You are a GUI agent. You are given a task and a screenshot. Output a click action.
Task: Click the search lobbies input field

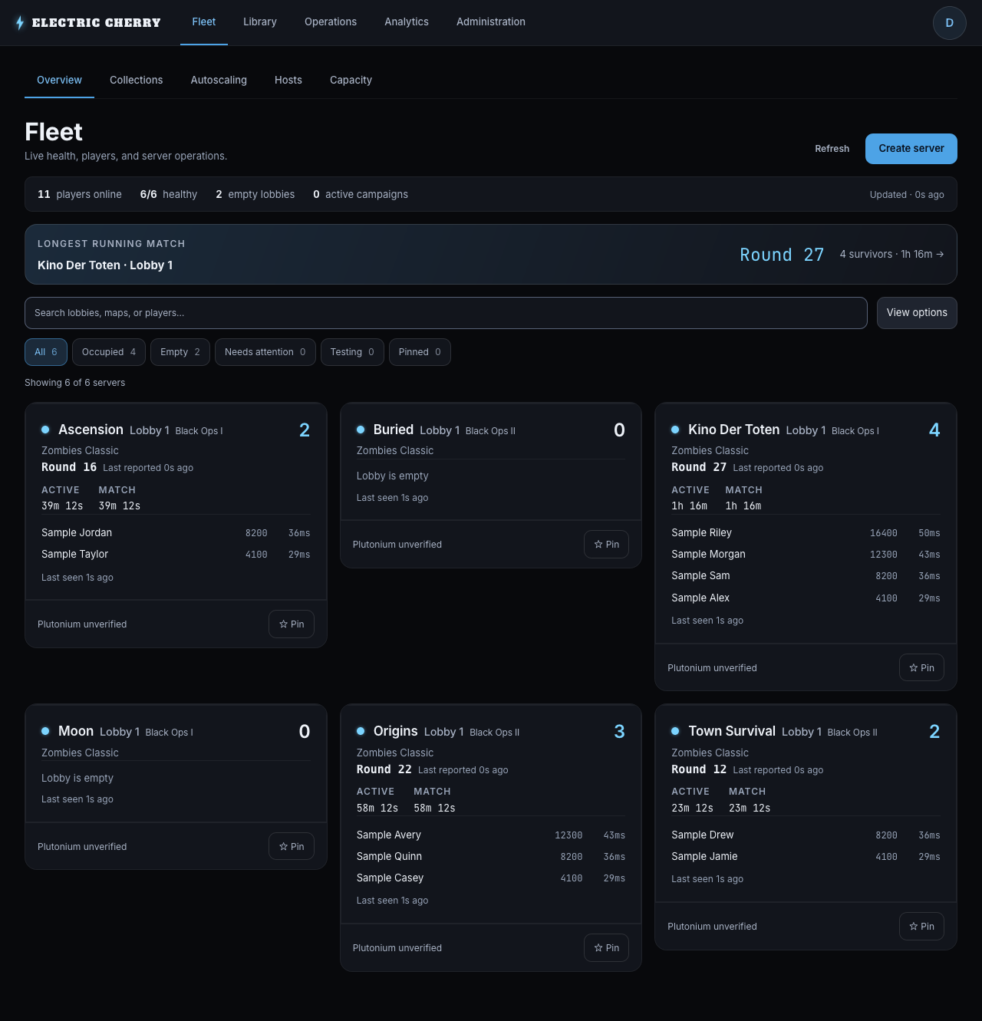[x=446, y=313]
